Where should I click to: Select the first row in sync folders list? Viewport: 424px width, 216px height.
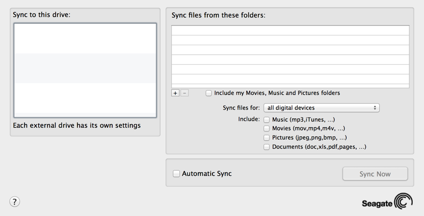(290, 30)
